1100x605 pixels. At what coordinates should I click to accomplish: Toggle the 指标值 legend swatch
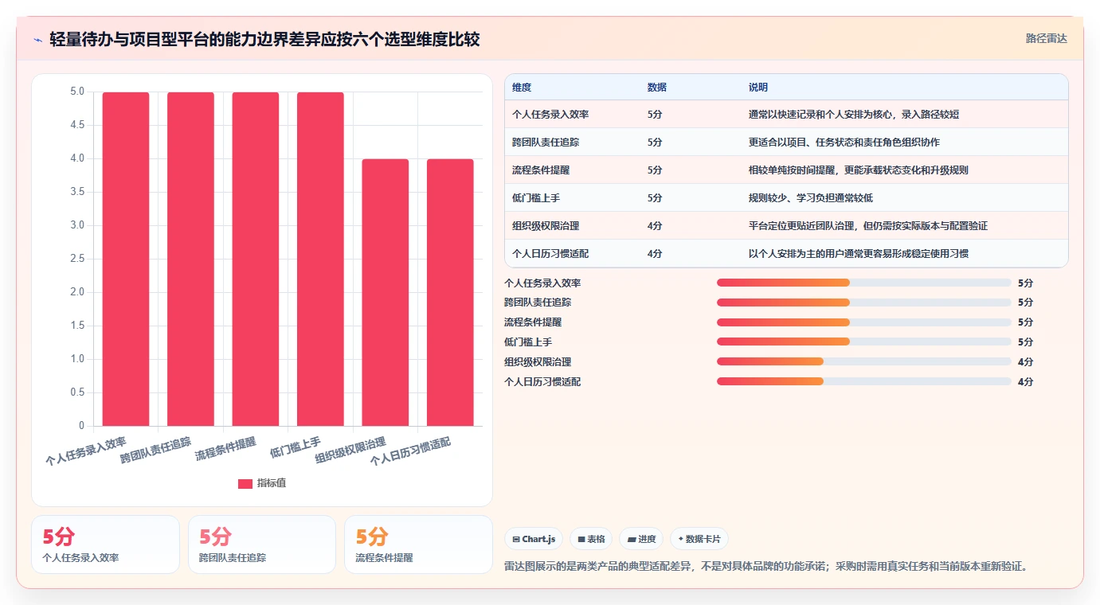(x=245, y=483)
